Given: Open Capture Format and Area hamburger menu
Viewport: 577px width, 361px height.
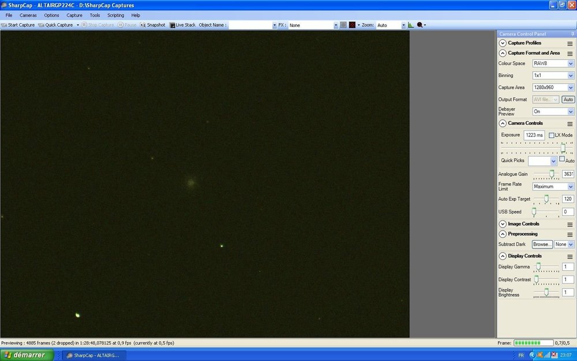Looking at the screenshot, I should pos(569,54).
